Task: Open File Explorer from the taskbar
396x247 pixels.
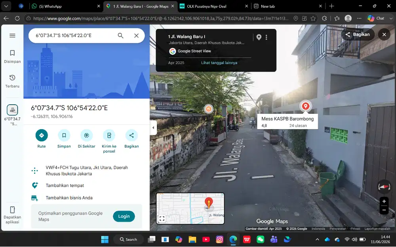Action: 192,239
